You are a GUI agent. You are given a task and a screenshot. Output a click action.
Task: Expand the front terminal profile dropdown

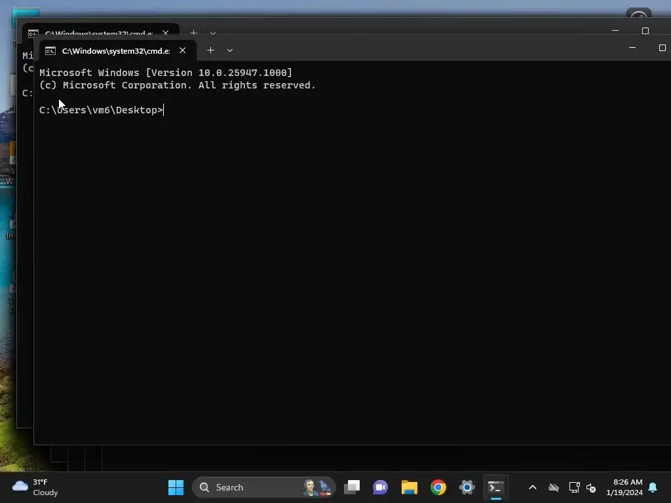[230, 50]
